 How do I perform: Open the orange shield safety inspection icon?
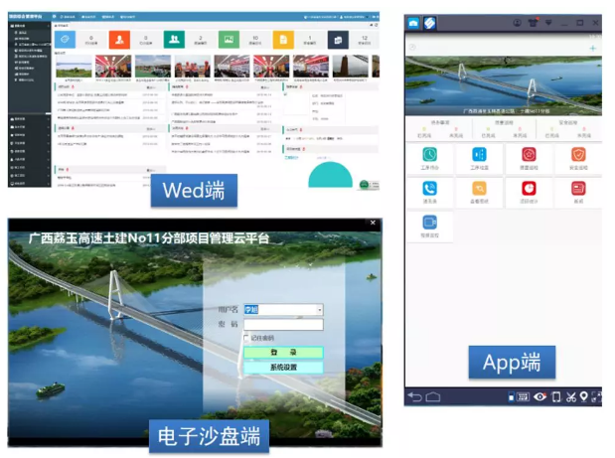[578, 154]
